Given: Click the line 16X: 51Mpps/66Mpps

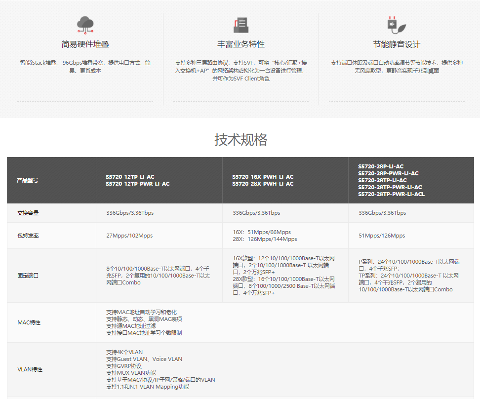Looking at the screenshot, I should [262, 232].
